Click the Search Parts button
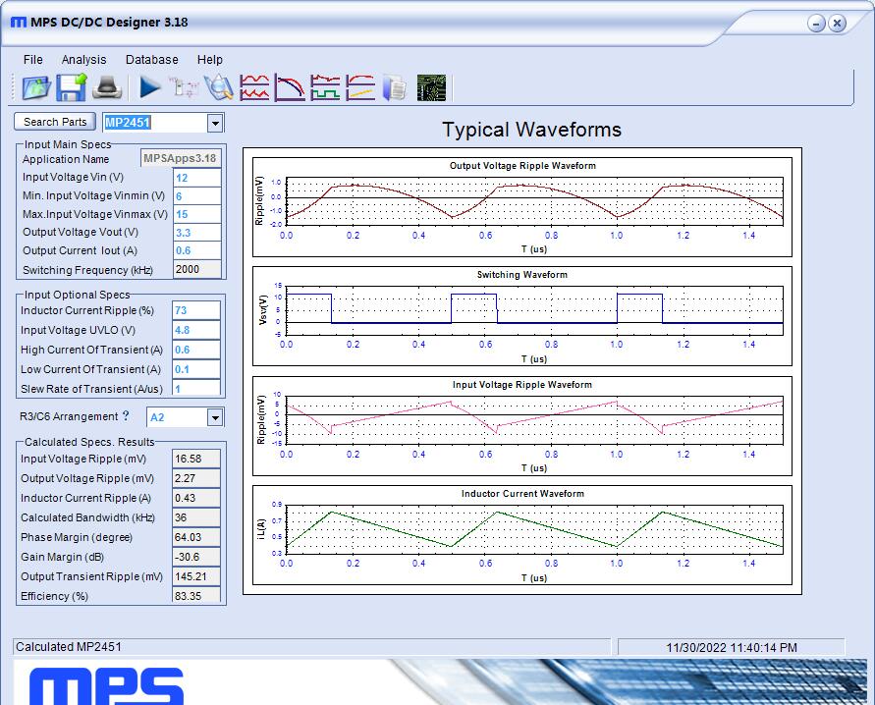This screenshot has height=705, width=875. pos(54,122)
